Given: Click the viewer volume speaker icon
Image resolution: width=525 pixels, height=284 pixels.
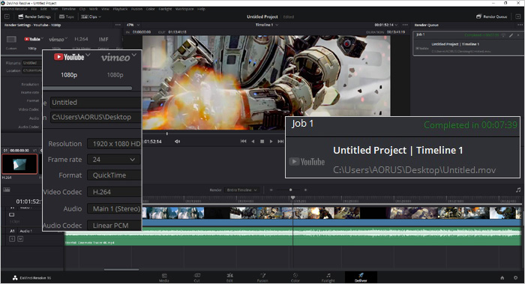Looking at the screenshot, I should 178,142.
